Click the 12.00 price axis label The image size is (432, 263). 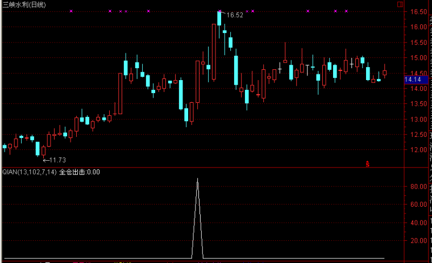418,150
